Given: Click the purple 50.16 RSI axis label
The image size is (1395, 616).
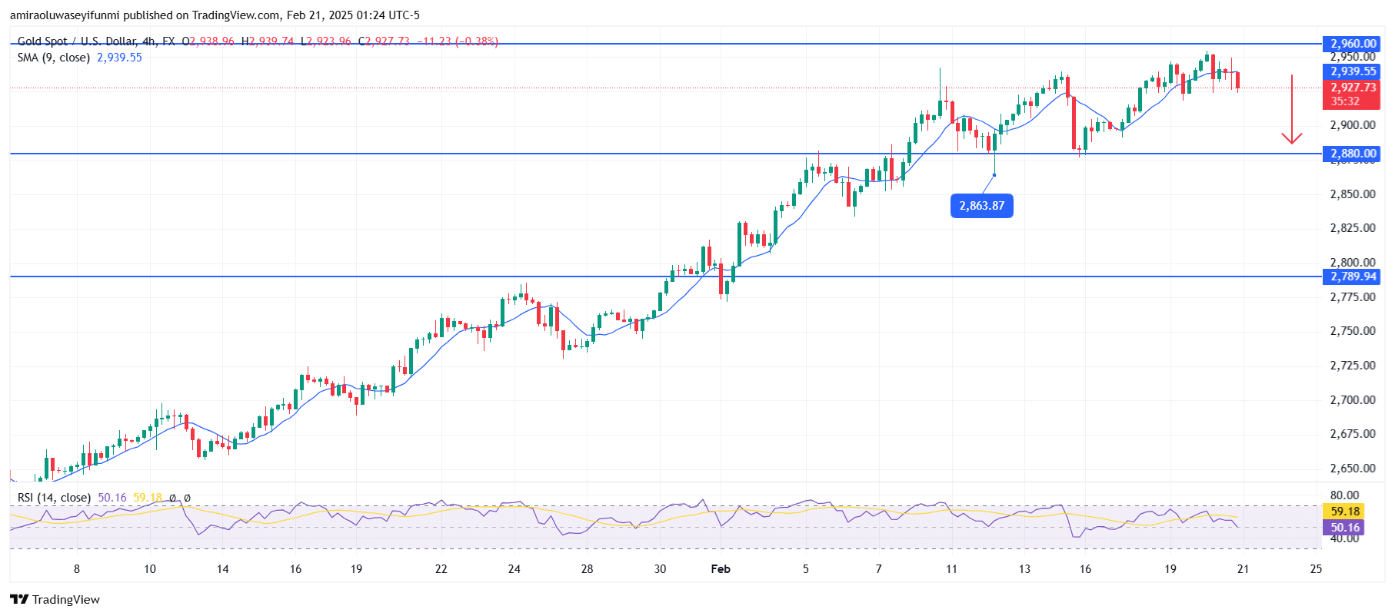Looking at the screenshot, I should pos(1344,528).
